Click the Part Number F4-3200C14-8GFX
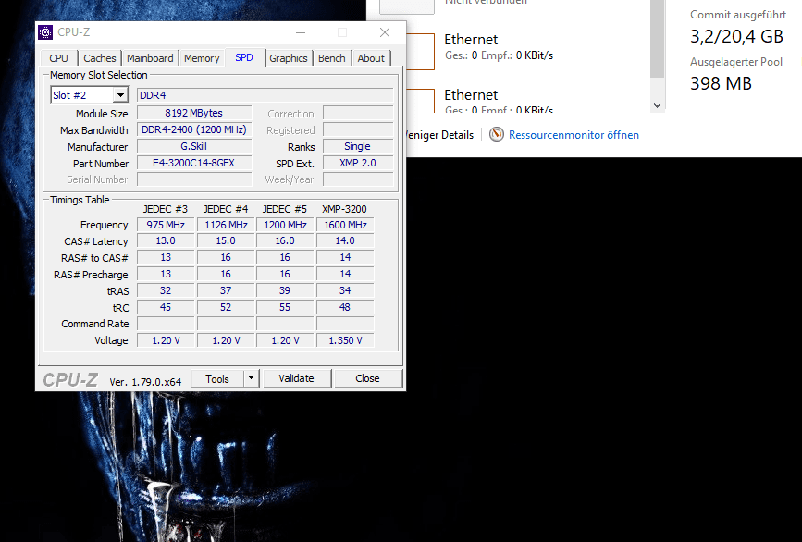This screenshot has height=542, width=802. point(194,163)
